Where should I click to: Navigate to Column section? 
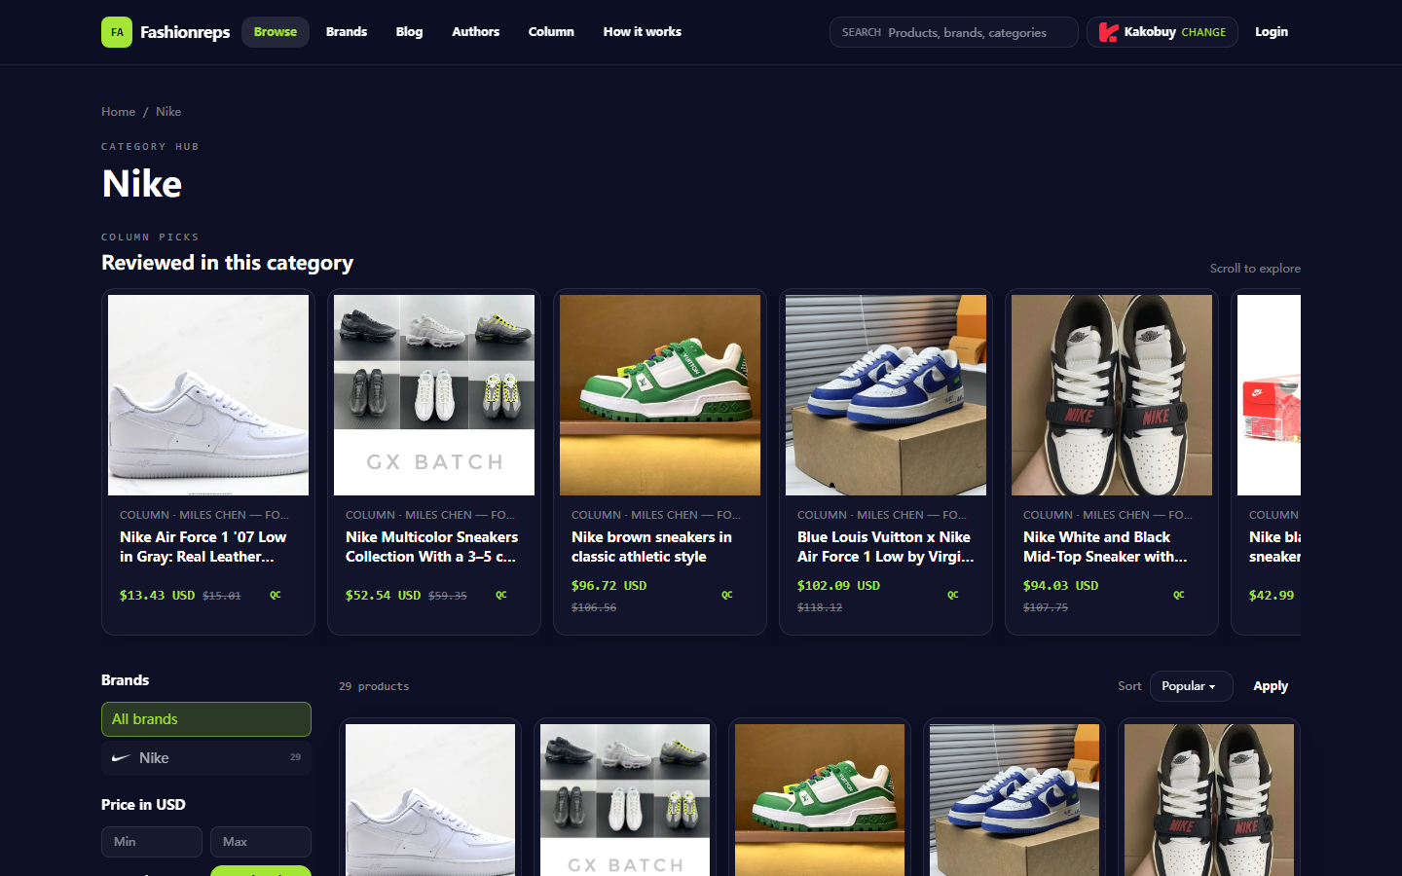551,32
